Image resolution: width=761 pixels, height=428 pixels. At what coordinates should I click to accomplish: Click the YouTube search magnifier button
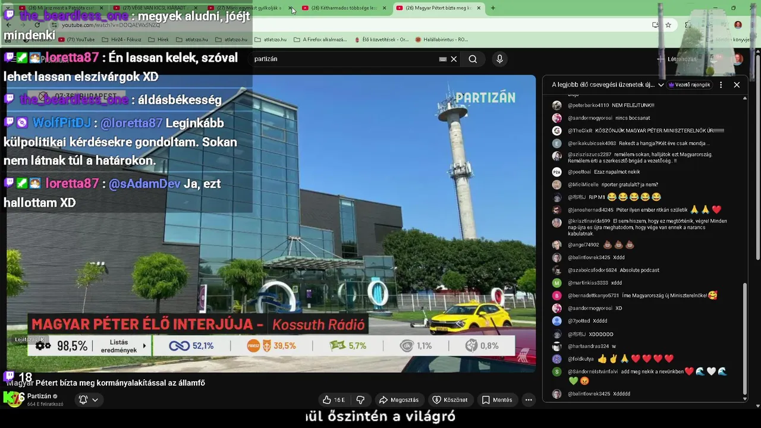click(x=473, y=59)
